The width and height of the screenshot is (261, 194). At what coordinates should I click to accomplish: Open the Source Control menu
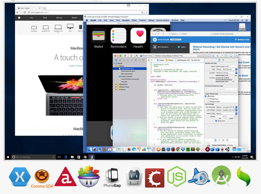(163, 20)
